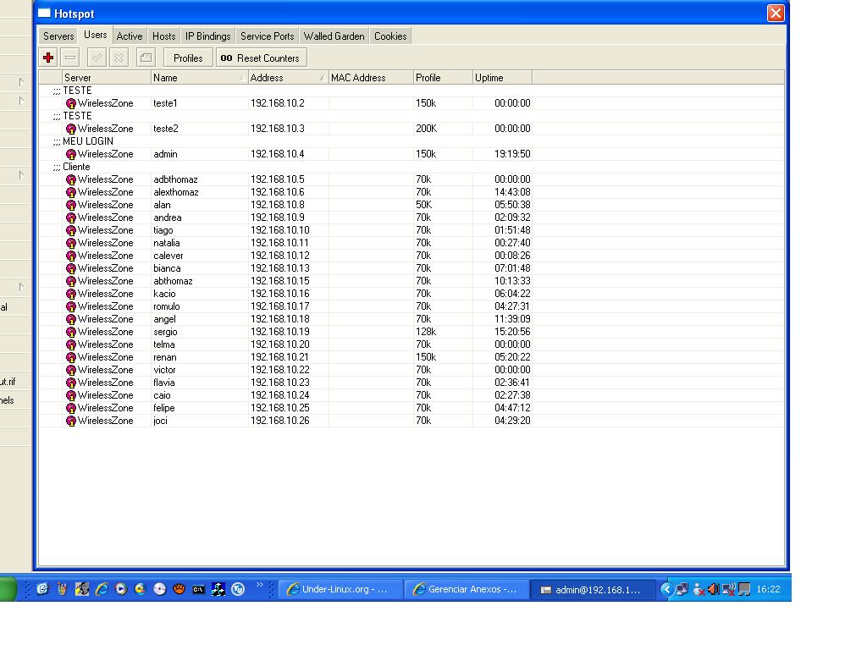Sort by the Uptime column header
This screenshot has width=867, height=650.
pyautogui.click(x=502, y=77)
